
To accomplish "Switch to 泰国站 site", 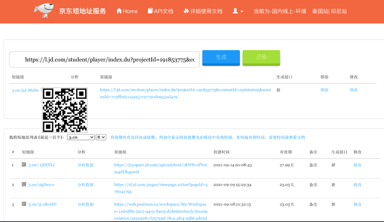I will (x=320, y=11).
